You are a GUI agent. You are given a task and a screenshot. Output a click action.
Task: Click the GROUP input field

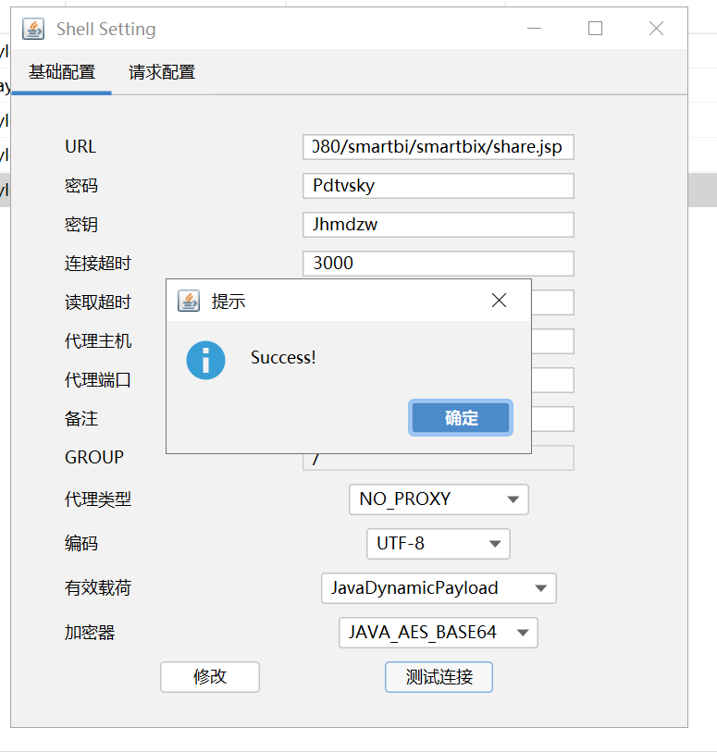tap(439, 461)
